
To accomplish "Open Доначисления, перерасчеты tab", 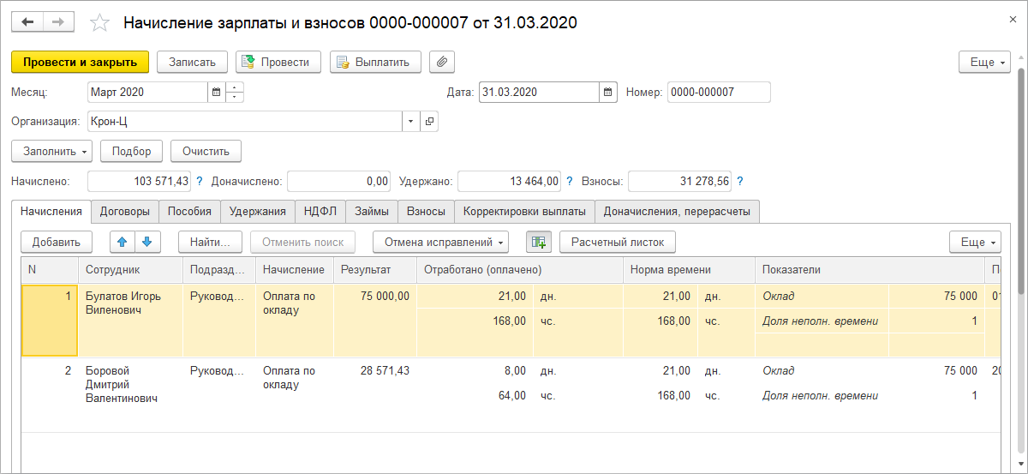I will (677, 211).
